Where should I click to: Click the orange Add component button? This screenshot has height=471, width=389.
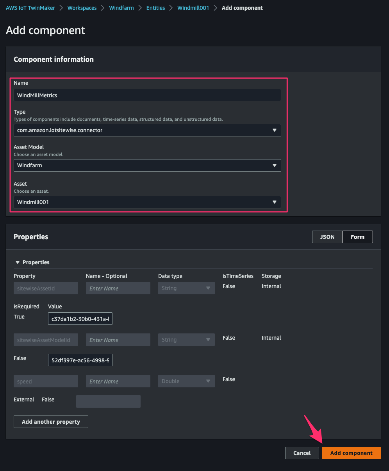351,453
